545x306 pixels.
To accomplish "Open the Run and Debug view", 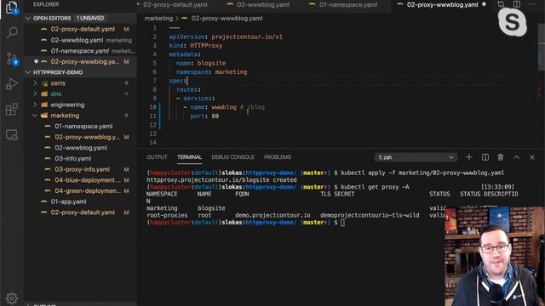I will [x=12, y=84].
